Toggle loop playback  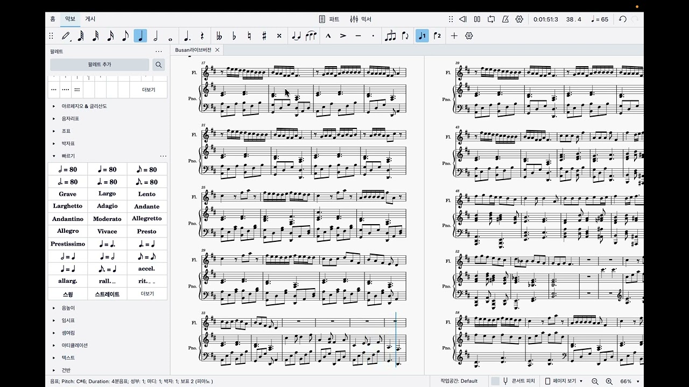point(491,19)
